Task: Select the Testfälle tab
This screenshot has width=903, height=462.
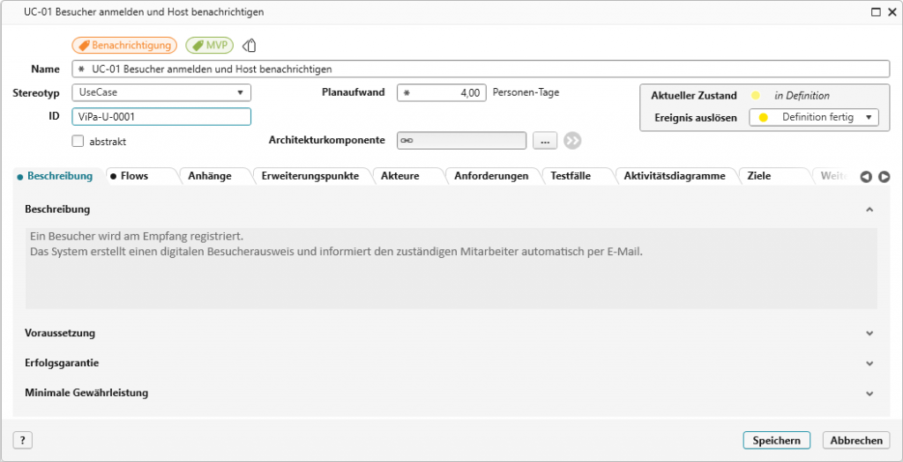Action: 571,176
